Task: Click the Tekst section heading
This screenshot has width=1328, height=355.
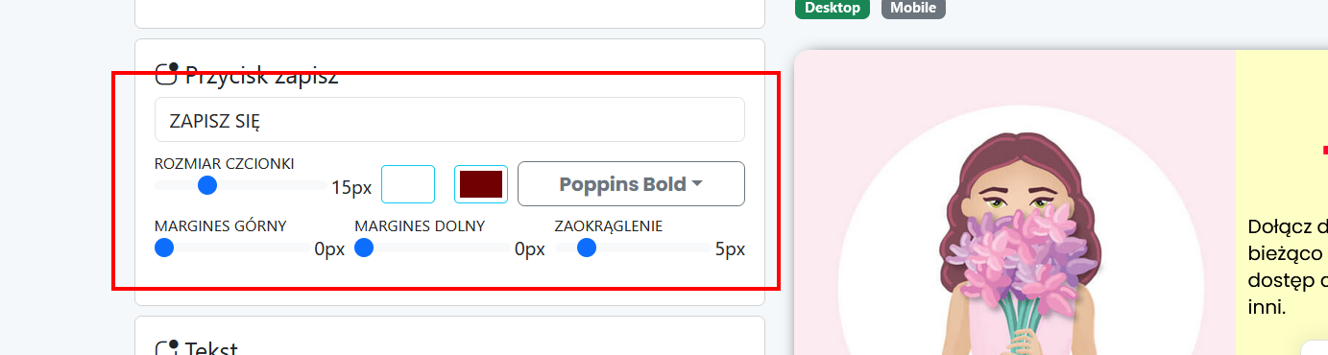Action: pos(211,349)
